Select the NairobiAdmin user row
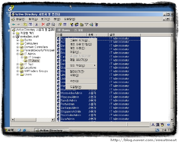The image size is (179, 147). pyautogui.click(x=99, y=101)
